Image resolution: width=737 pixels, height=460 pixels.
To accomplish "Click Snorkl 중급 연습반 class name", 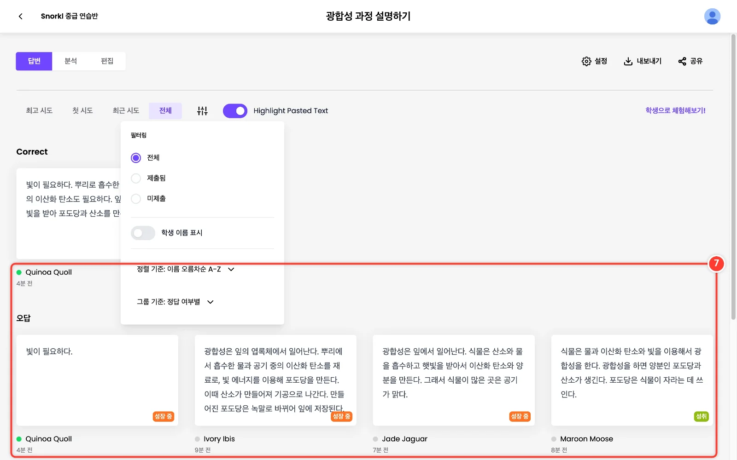I will pos(69,16).
